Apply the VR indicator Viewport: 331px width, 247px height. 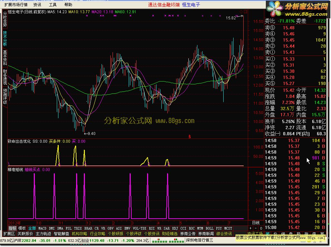(103, 228)
